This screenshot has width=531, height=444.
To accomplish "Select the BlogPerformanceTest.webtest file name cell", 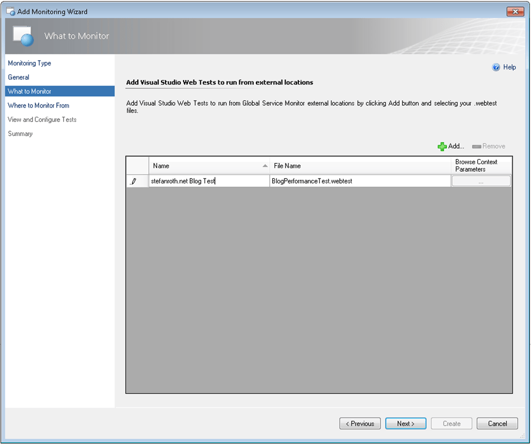I will pos(360,182).
